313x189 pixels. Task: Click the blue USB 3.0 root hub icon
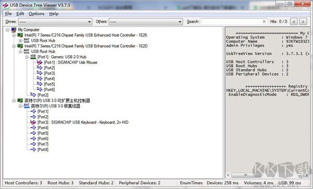27,106
